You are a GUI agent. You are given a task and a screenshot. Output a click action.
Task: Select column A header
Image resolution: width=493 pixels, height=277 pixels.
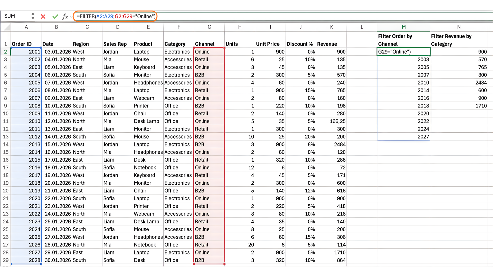click(x=26, y=27)
